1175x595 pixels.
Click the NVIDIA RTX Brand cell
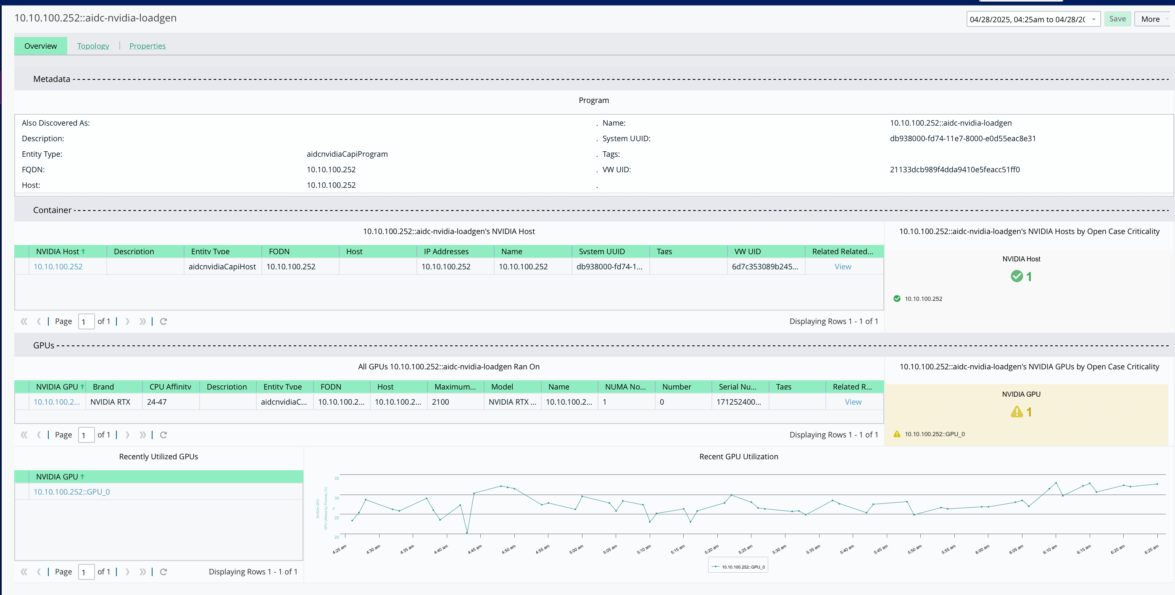tap(114, 402)
